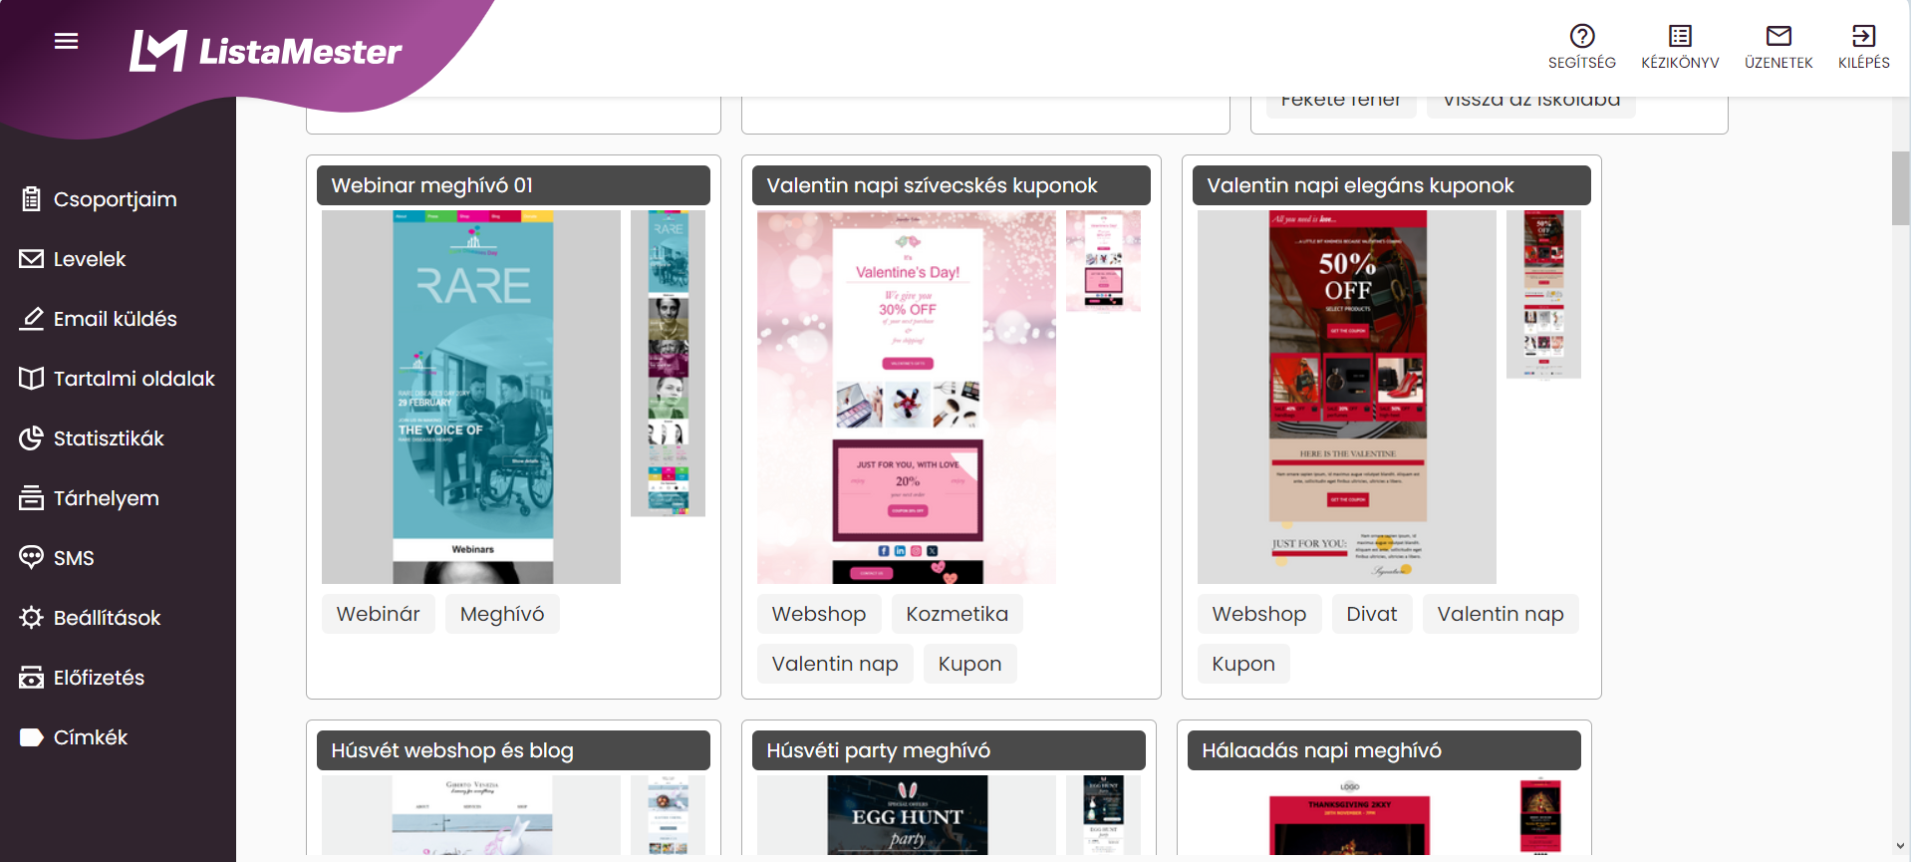The image size is (1911, 862).
Task: Filter by the Meghívó tag
Action: click(x=502, y=614)
